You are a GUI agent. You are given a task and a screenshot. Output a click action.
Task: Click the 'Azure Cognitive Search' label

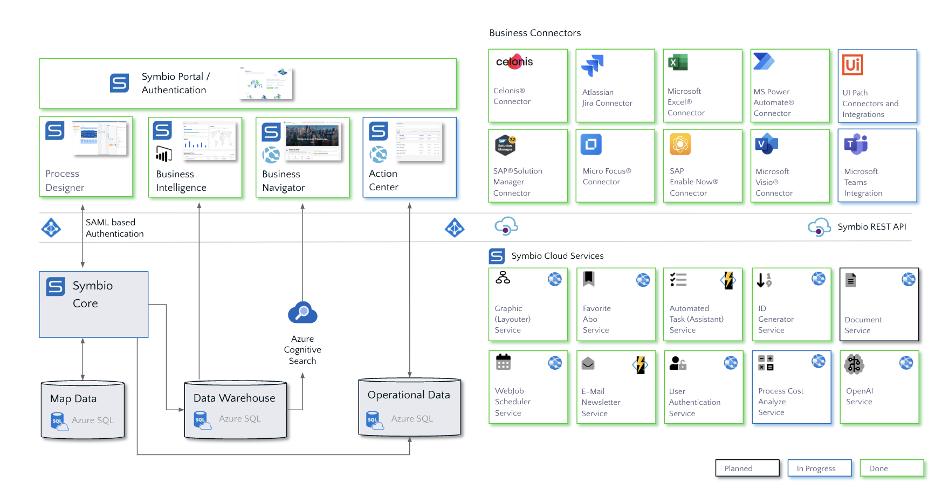[x=302, y=350]
